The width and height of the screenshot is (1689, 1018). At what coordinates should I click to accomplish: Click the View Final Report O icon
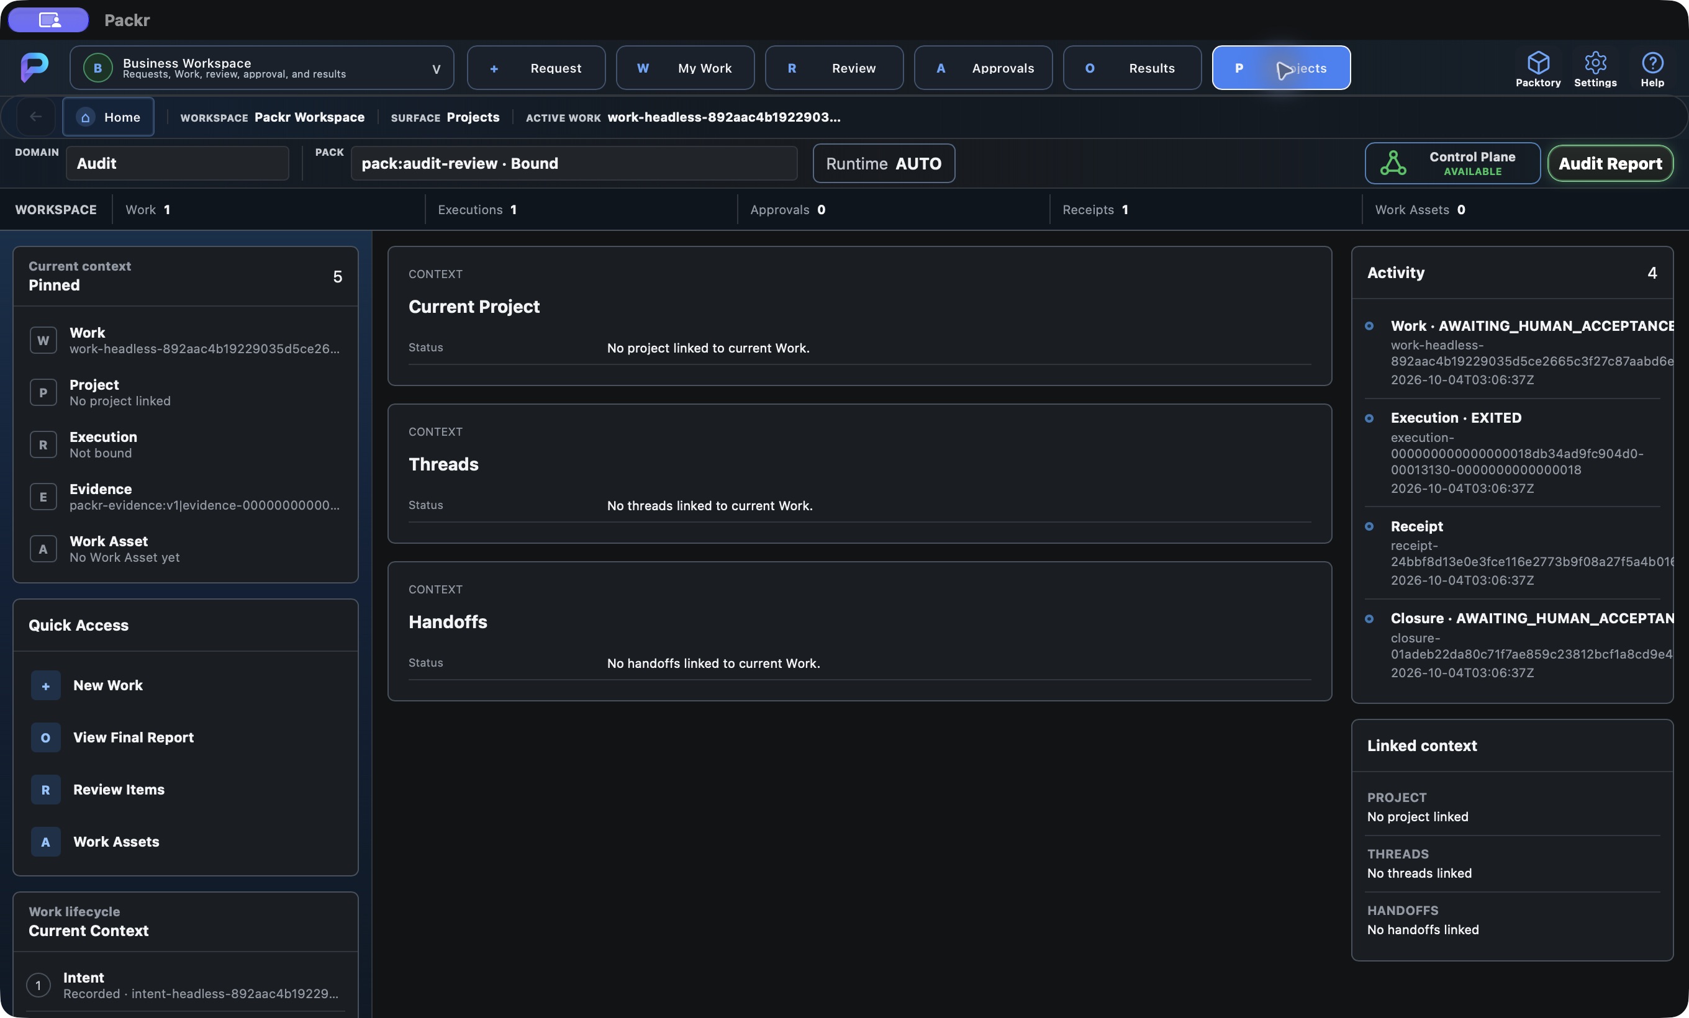pos(45,738)
